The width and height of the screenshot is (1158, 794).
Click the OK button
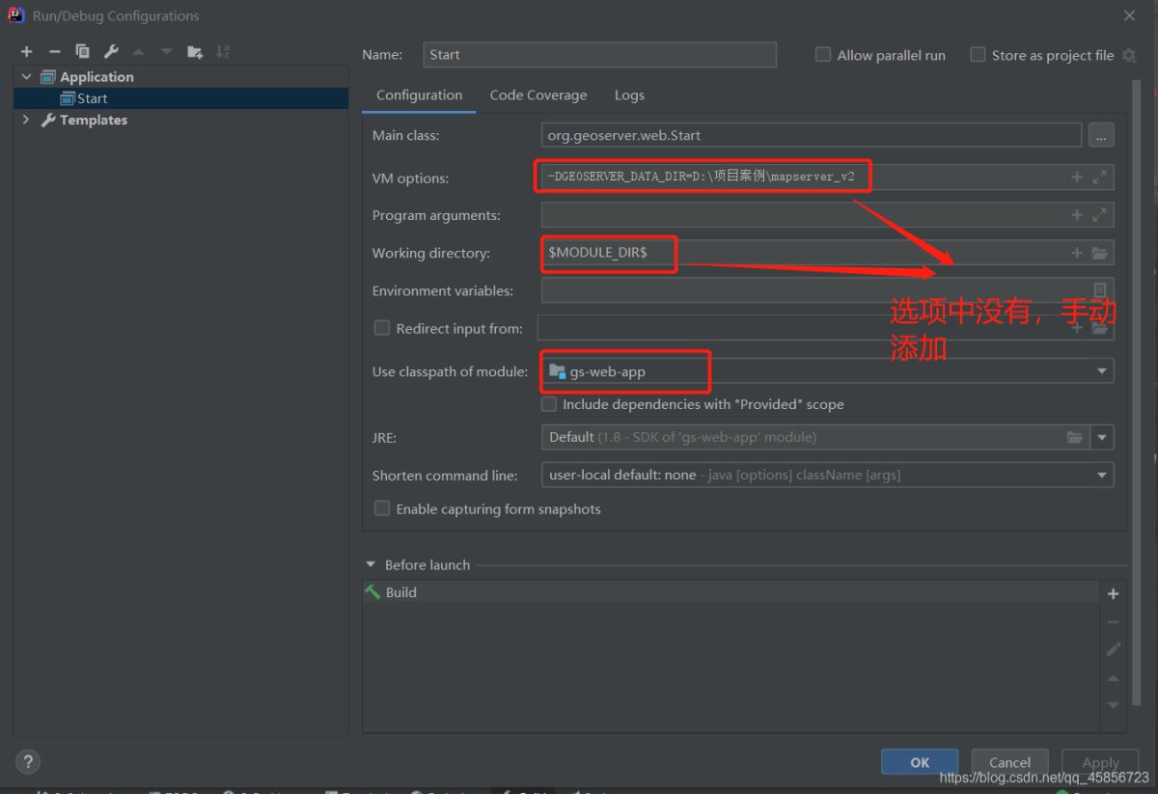point(919,762)
